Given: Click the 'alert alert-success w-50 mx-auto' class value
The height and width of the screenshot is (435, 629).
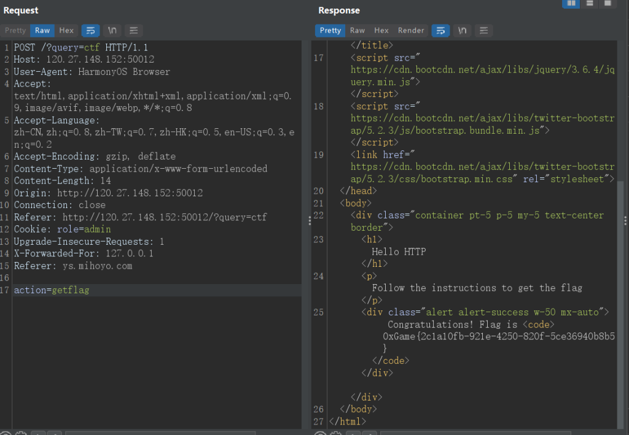Looking at the screenshot, I should click(512, 312).
